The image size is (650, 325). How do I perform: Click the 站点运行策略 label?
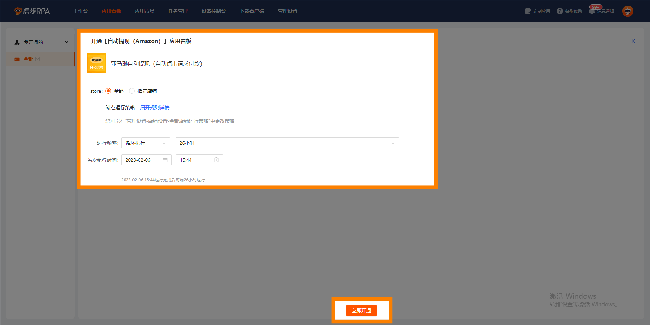pos(120,108)
